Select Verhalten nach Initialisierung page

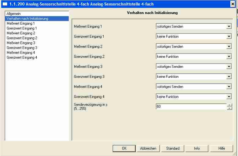tap(27, 19)
